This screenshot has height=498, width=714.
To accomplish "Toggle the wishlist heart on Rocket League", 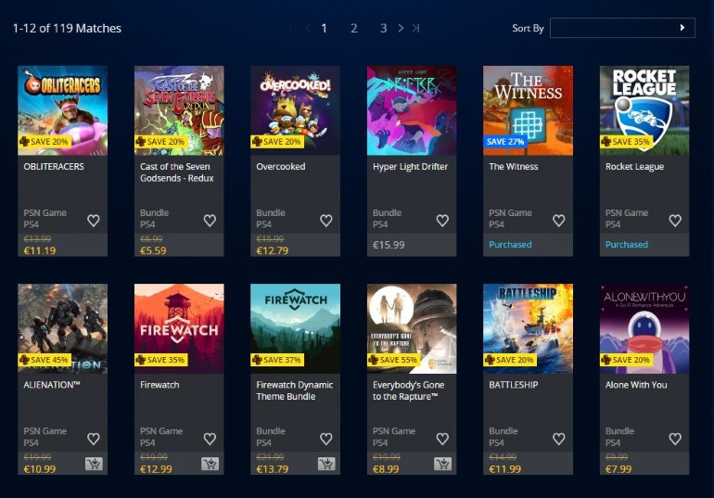I will pos(675,221).
